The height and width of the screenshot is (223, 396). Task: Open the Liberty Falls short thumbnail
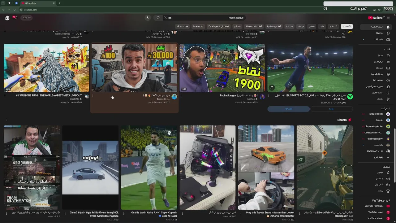pyautogui.click(x=325, y=167)
